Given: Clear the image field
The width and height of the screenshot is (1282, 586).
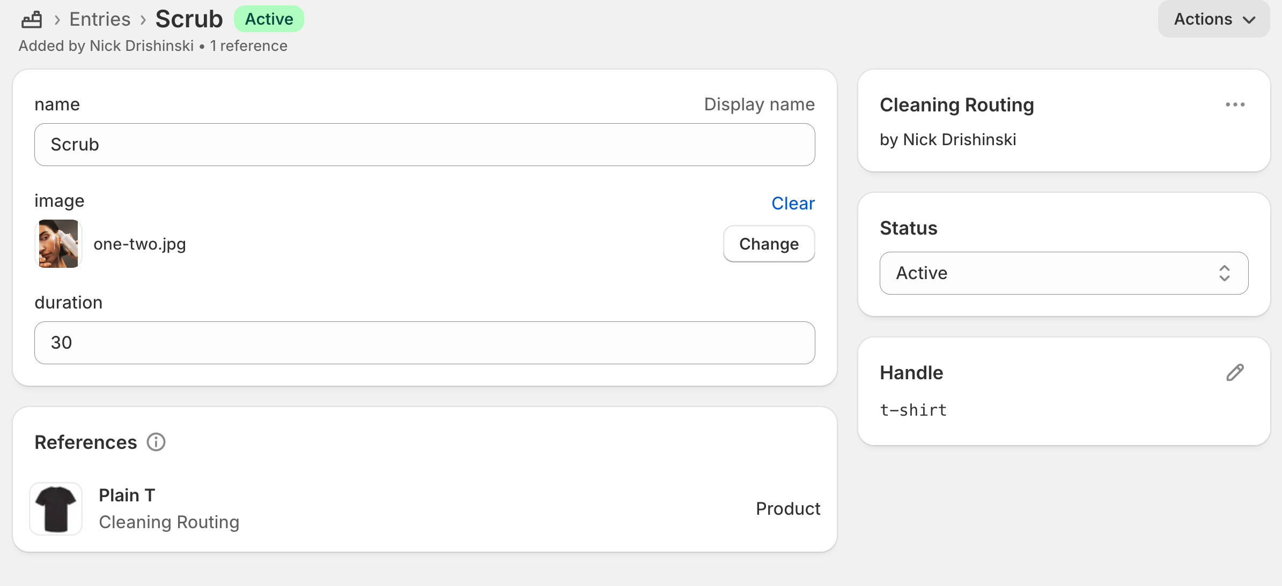Looking at the screenshot, I should [x=792, y=203].
